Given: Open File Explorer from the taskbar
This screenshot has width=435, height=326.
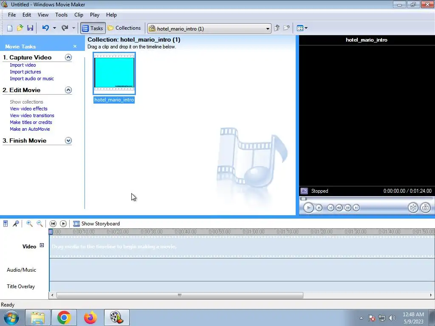Looking at the screenshot, I should pos(38,318).
